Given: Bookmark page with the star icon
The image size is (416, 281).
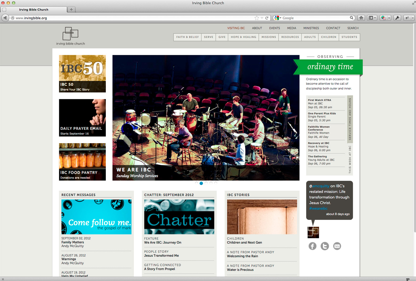Looking at the screenshot, I should coord(257,18).
